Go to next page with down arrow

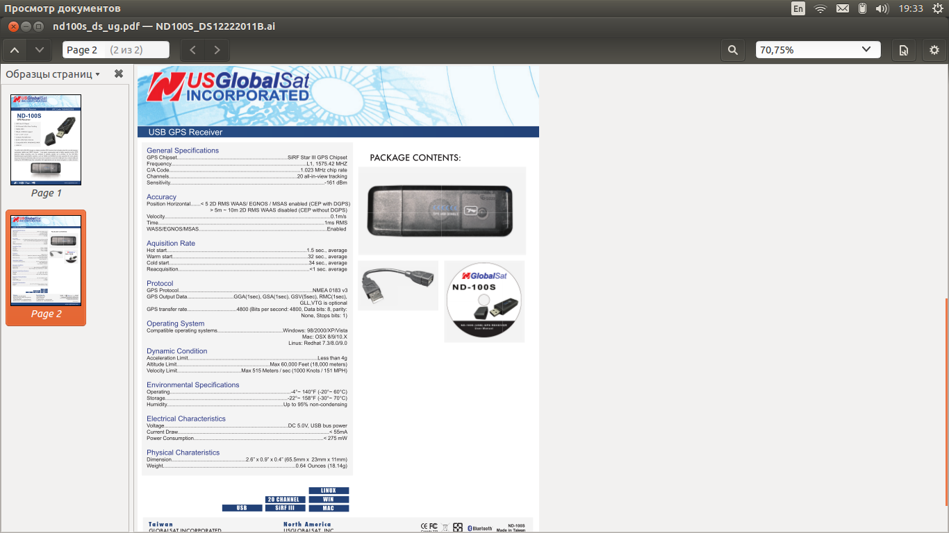[40, 50]
